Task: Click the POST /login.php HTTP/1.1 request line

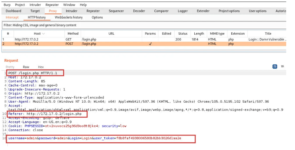Action: [33, 73]
